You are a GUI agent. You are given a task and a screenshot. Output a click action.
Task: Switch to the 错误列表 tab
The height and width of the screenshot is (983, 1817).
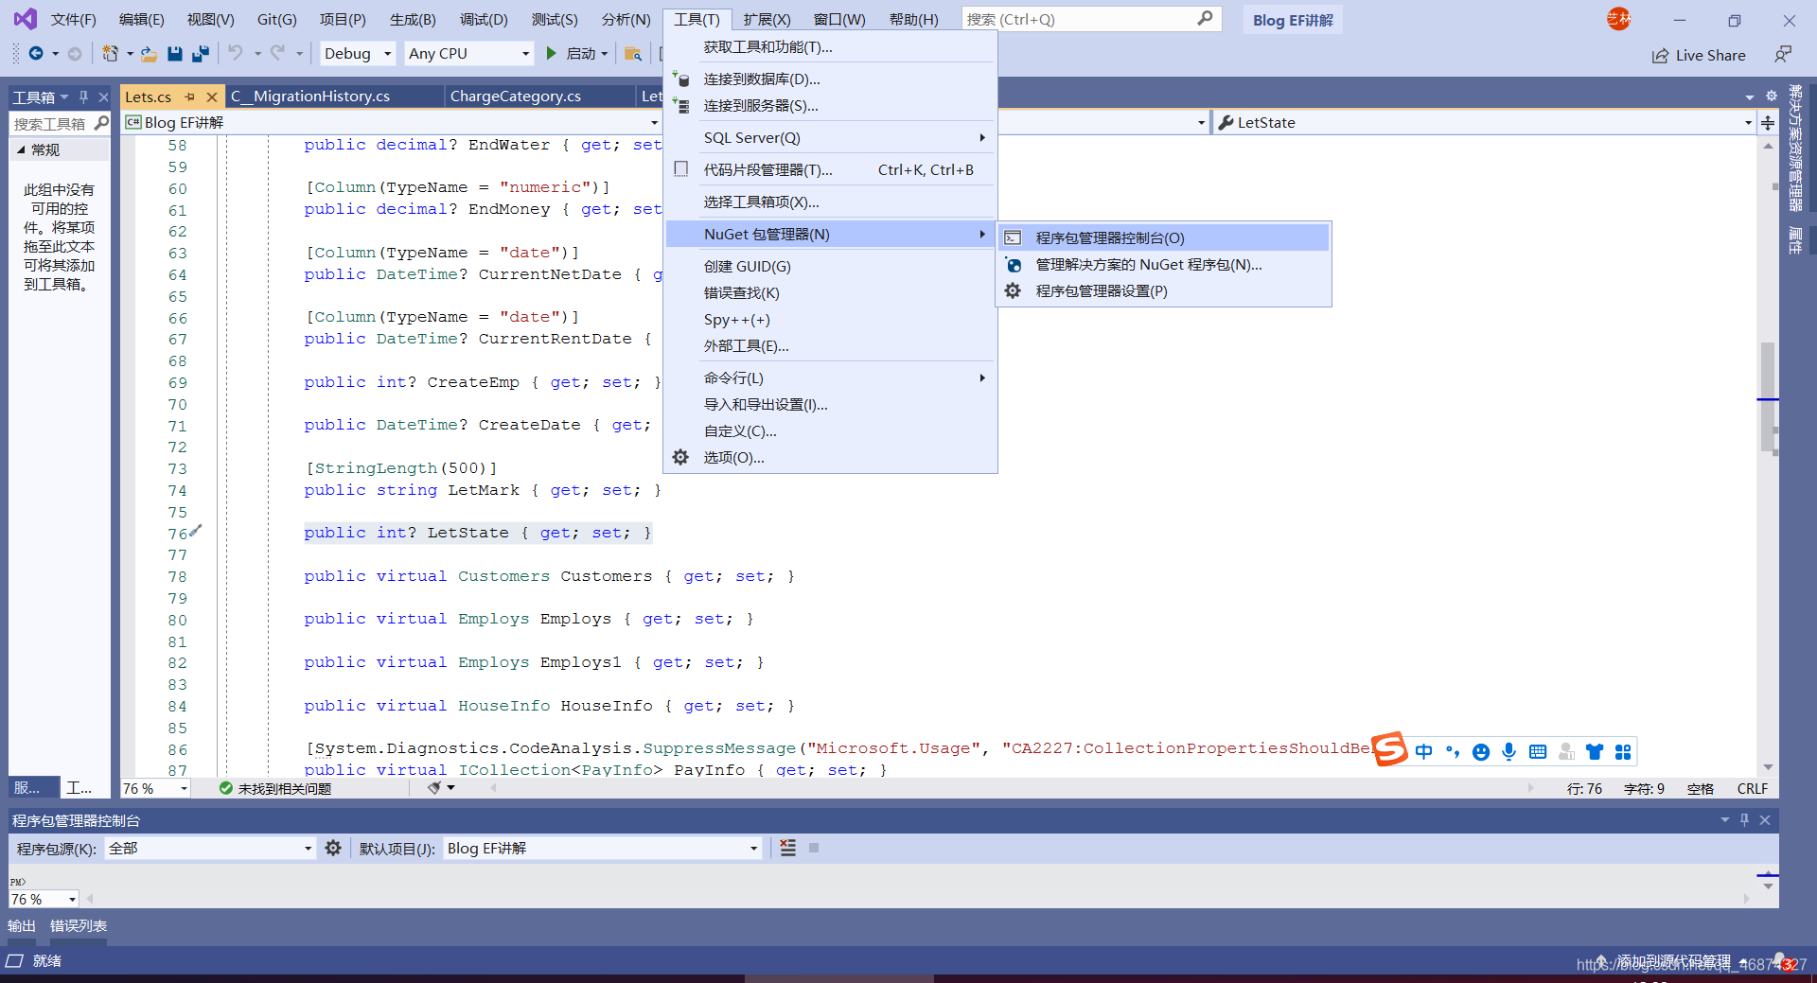(79, 926)
